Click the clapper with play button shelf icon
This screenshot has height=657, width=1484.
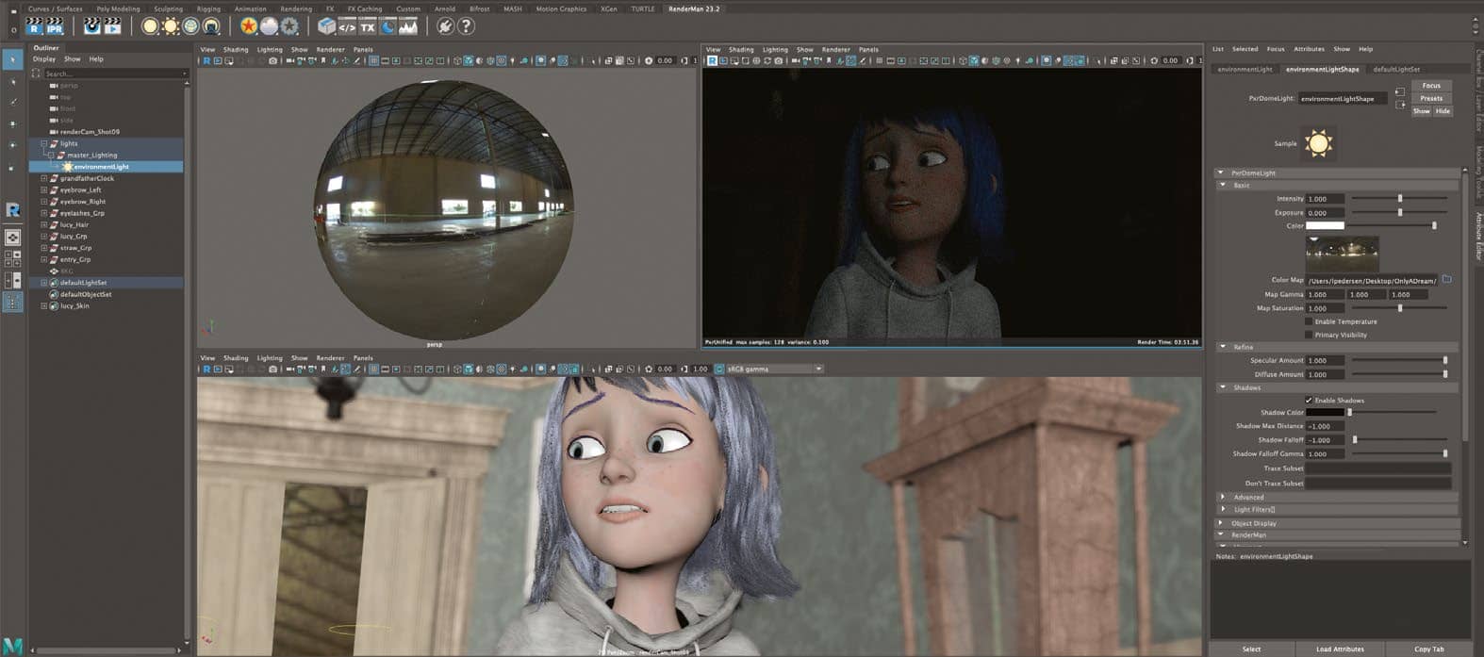pyautogui.click(x=112, y=26)
